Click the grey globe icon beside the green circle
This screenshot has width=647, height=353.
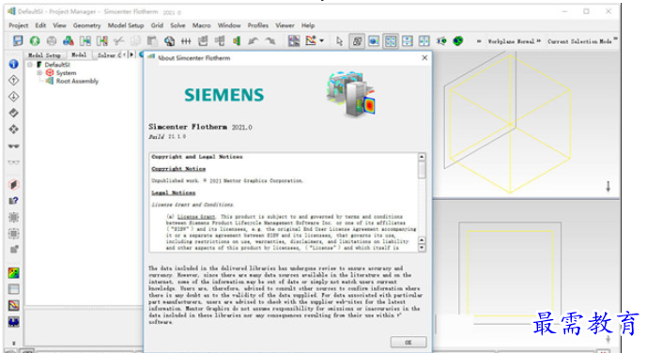52,40
